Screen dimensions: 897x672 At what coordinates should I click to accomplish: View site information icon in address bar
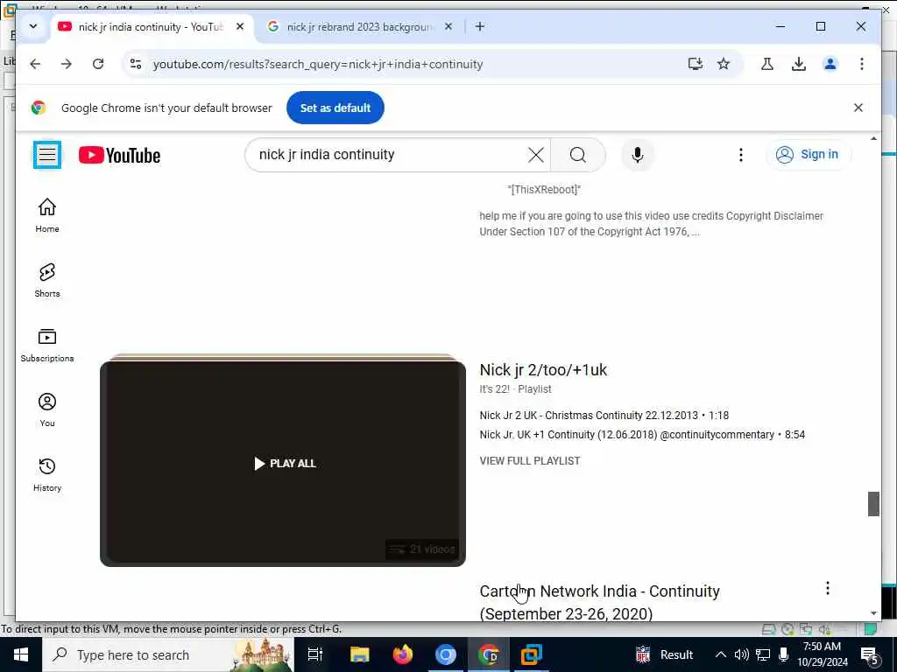(x=136, y=64)
